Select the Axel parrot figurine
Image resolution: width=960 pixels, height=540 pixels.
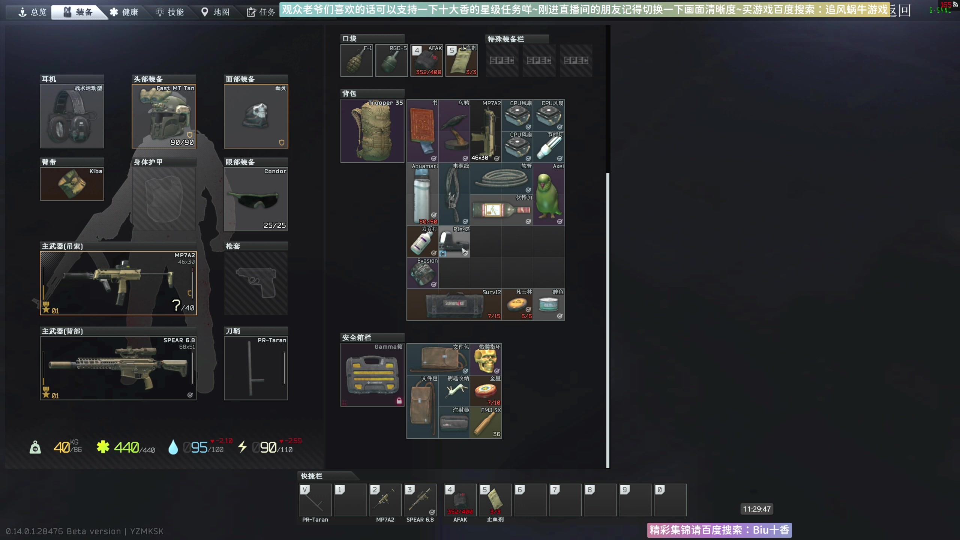click(549, 194)
